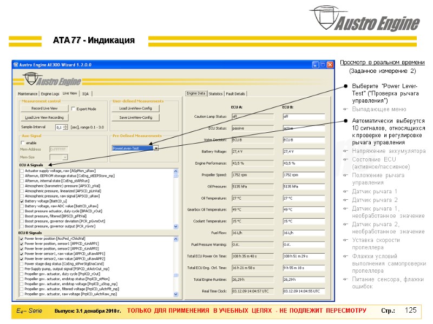Image resolution: width=433 pixels, height=324 pixels.
Task: Open the Mem-Size dropdown
Action: point(65,157)
